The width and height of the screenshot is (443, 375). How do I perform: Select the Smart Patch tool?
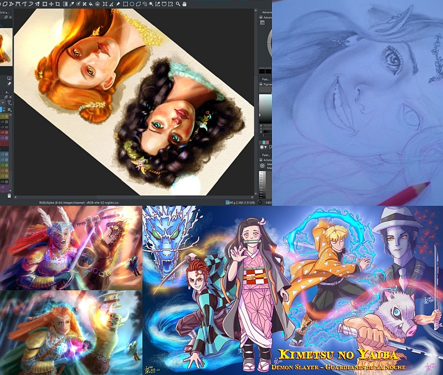[x=85, y=4]
